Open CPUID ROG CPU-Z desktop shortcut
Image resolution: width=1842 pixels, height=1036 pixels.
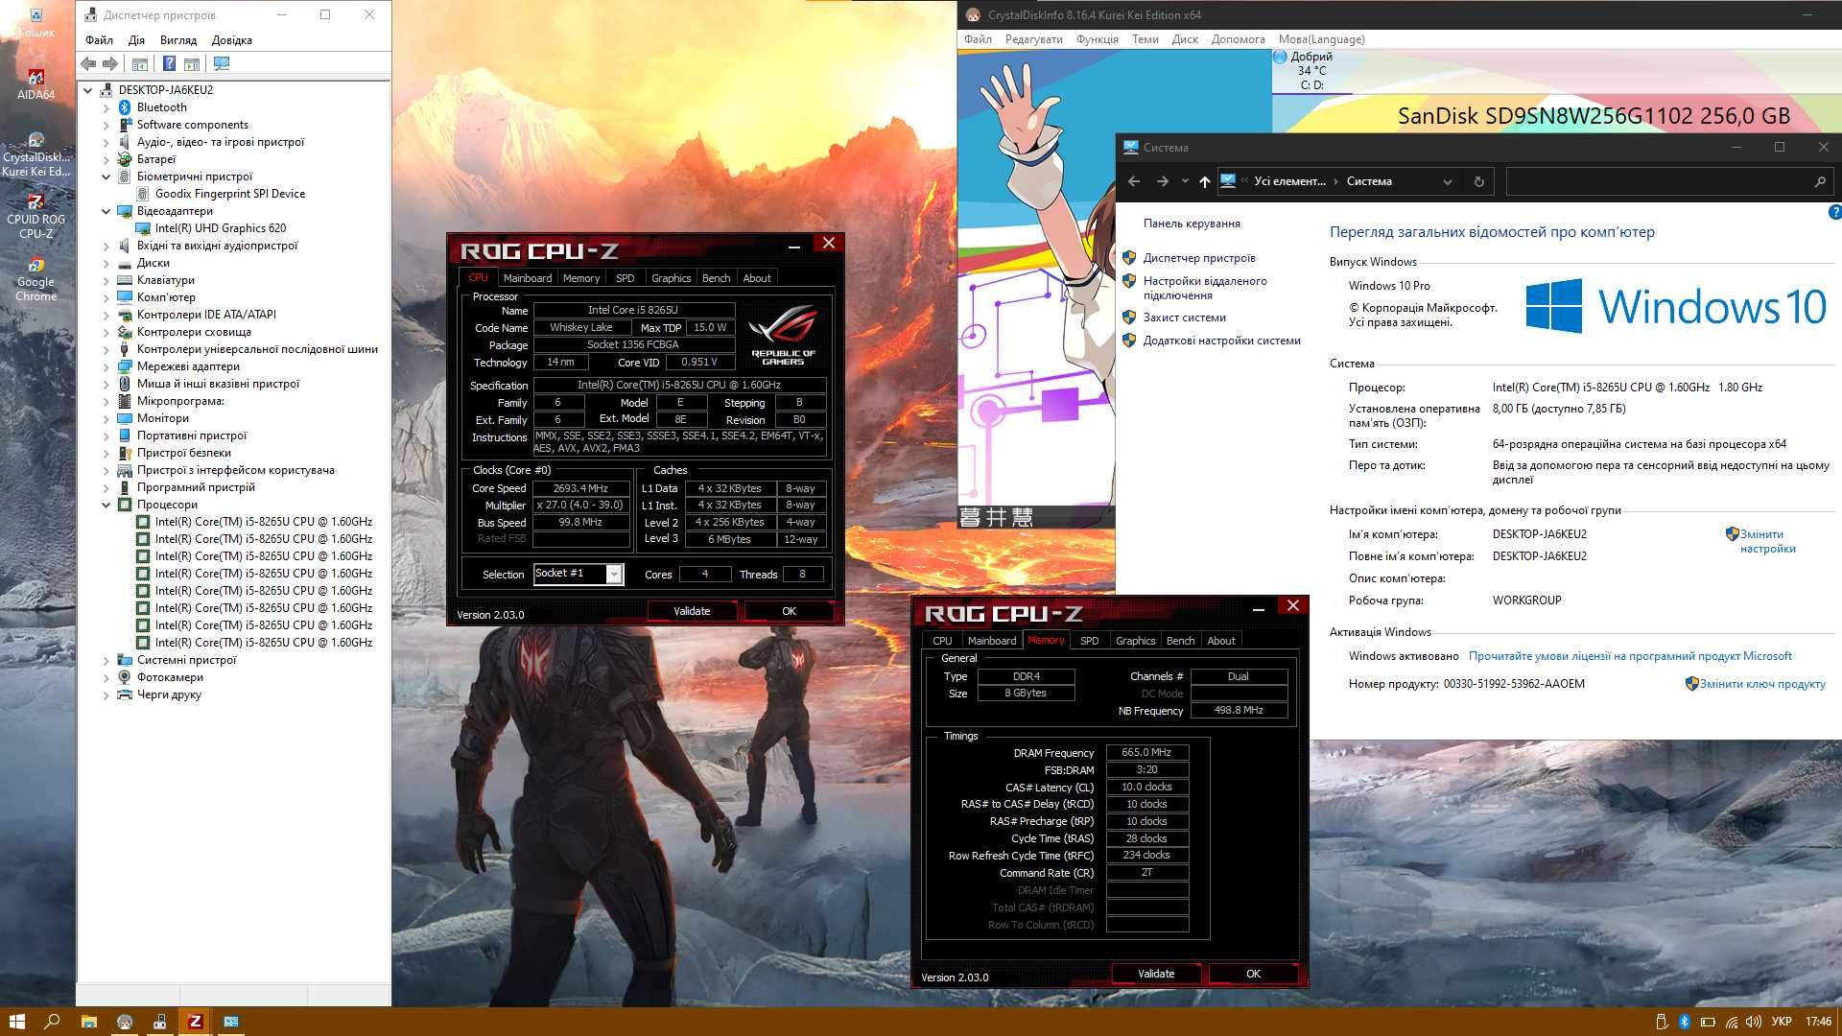(x=35, y=215)
